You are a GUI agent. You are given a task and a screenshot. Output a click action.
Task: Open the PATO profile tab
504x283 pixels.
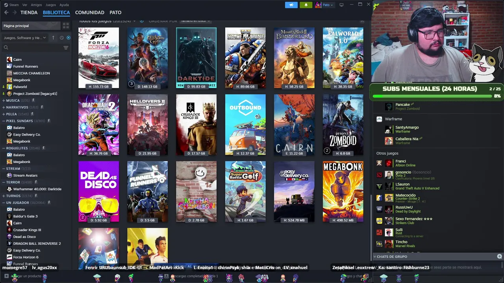[x=115, y=13]
